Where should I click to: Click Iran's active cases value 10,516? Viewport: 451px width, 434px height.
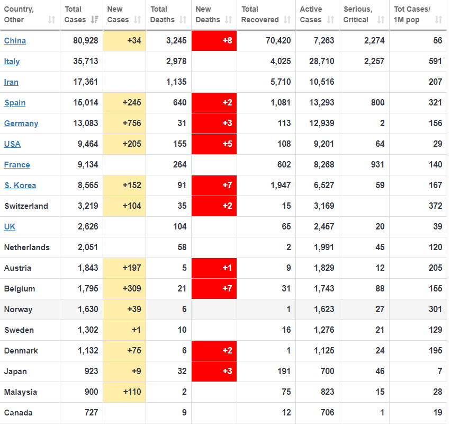(x=322, y=82)
